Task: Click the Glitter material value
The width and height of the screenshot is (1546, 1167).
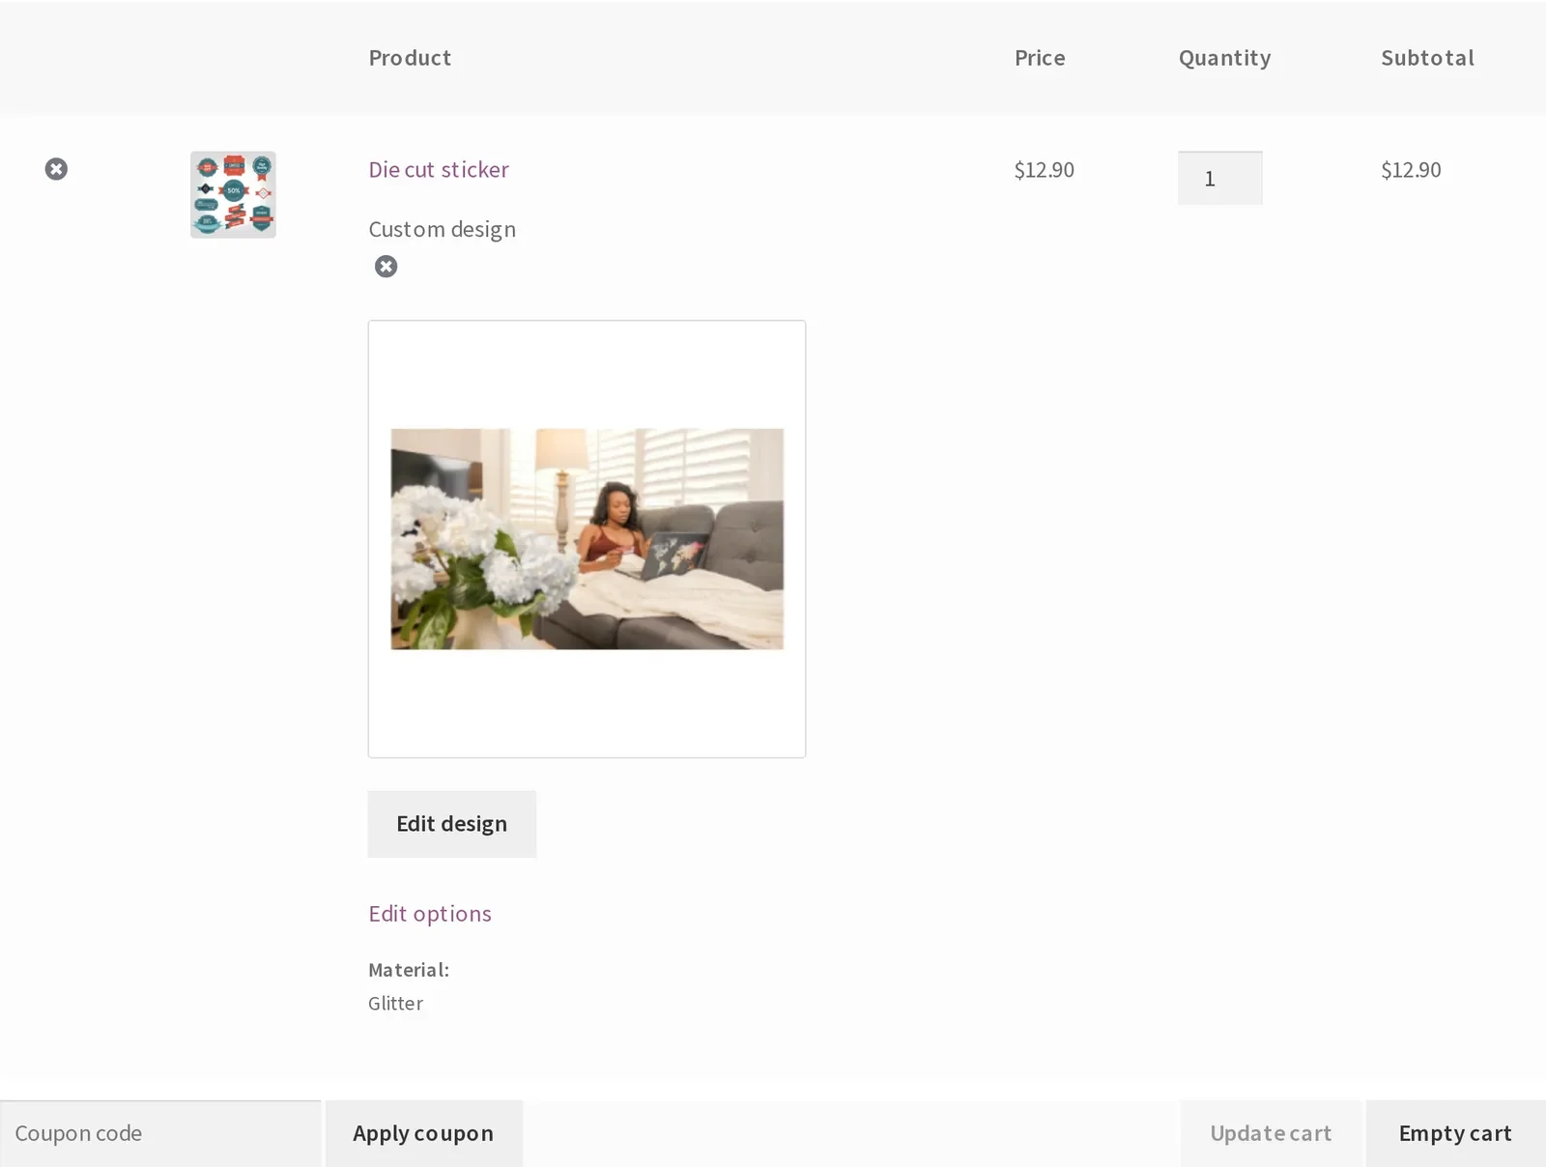Action: 395,1004
